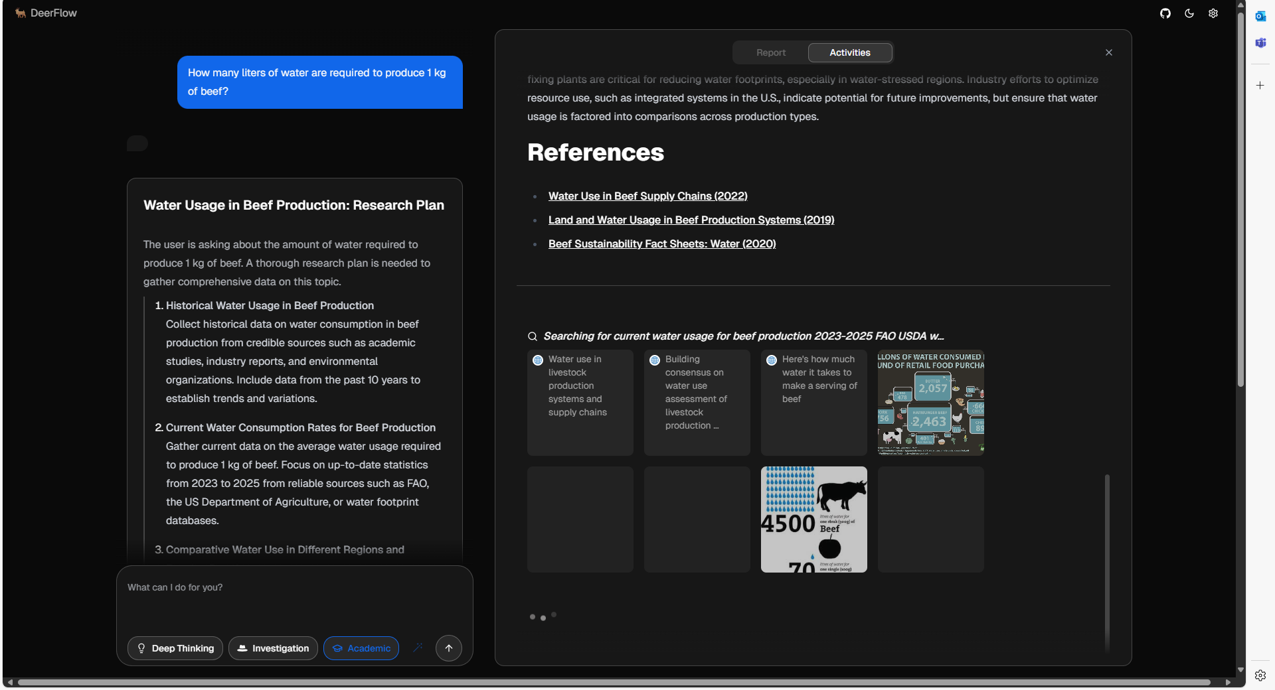Open browser sidebar settings gear
This screenshot has height=690, width=1275.
pyautogui.click(x=1260, y=675)
